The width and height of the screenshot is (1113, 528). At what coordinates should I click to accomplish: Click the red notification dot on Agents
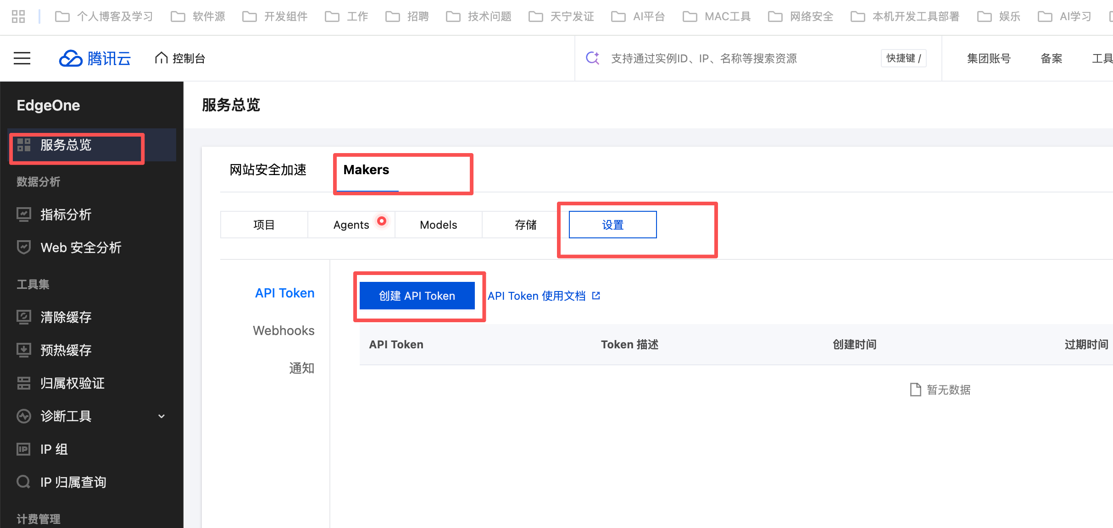coord(382,221)
